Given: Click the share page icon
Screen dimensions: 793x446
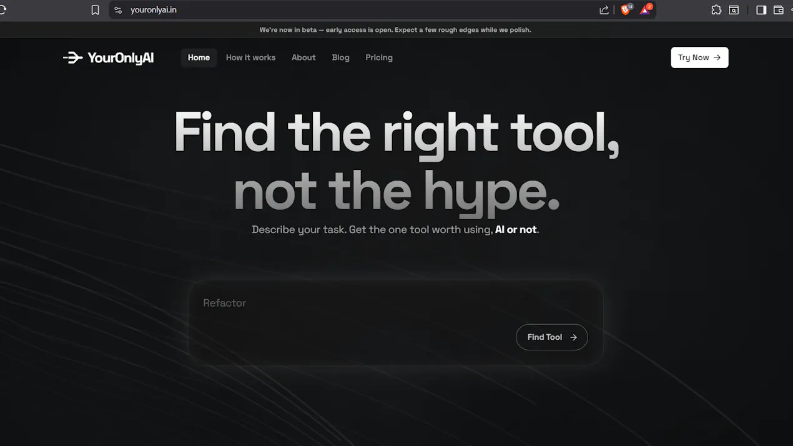Looking at the screenshot, I should pyautogui.click(x=604, y=10).
